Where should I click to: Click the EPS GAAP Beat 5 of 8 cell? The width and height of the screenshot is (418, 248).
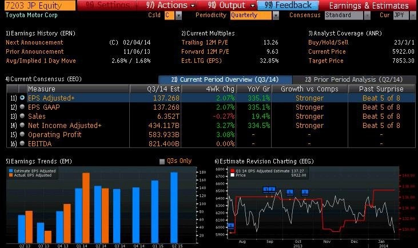pos(381,107)
